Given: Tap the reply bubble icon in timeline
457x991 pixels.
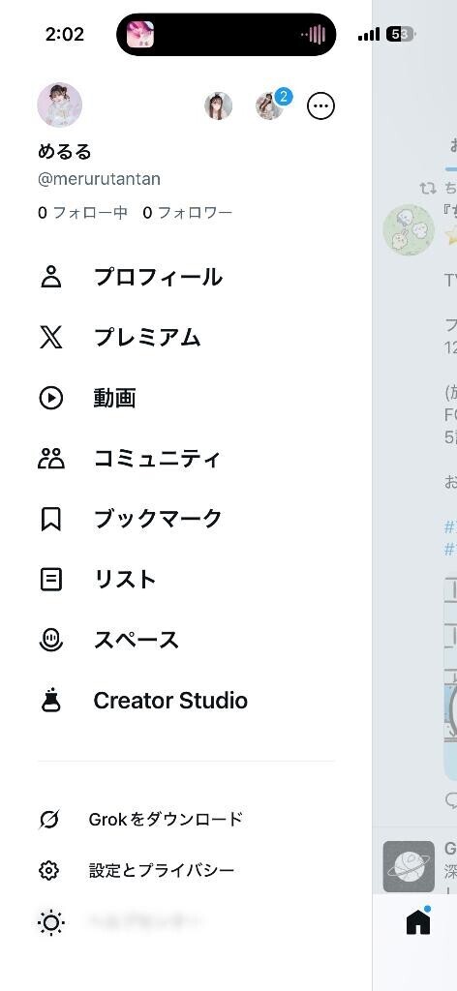Looking at the screenshot, I should pos(451,800).
